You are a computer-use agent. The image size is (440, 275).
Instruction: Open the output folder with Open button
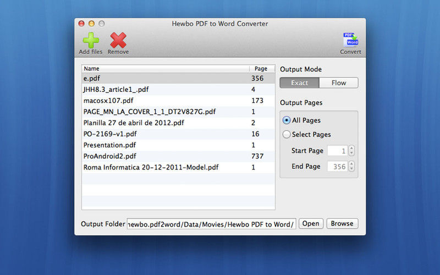click(311, 224)
